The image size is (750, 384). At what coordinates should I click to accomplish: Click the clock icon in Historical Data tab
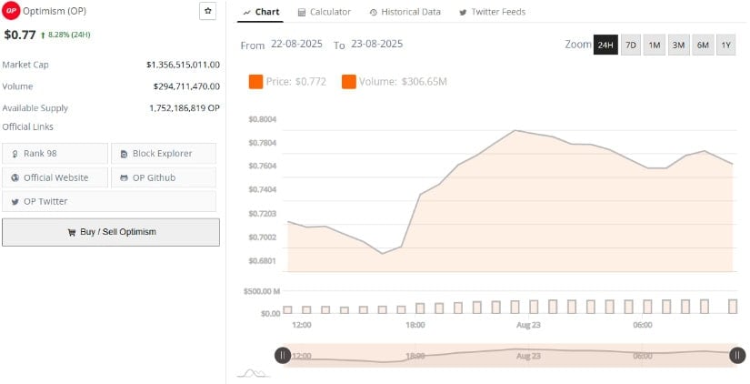click(373, 13)
